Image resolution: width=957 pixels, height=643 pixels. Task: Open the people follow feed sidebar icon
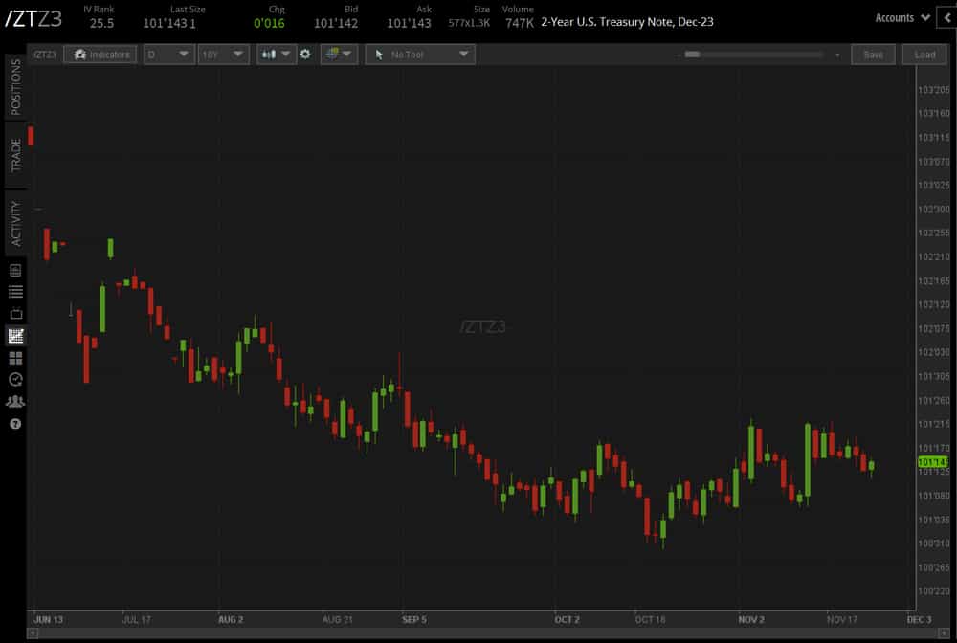(x=16, y=402)
